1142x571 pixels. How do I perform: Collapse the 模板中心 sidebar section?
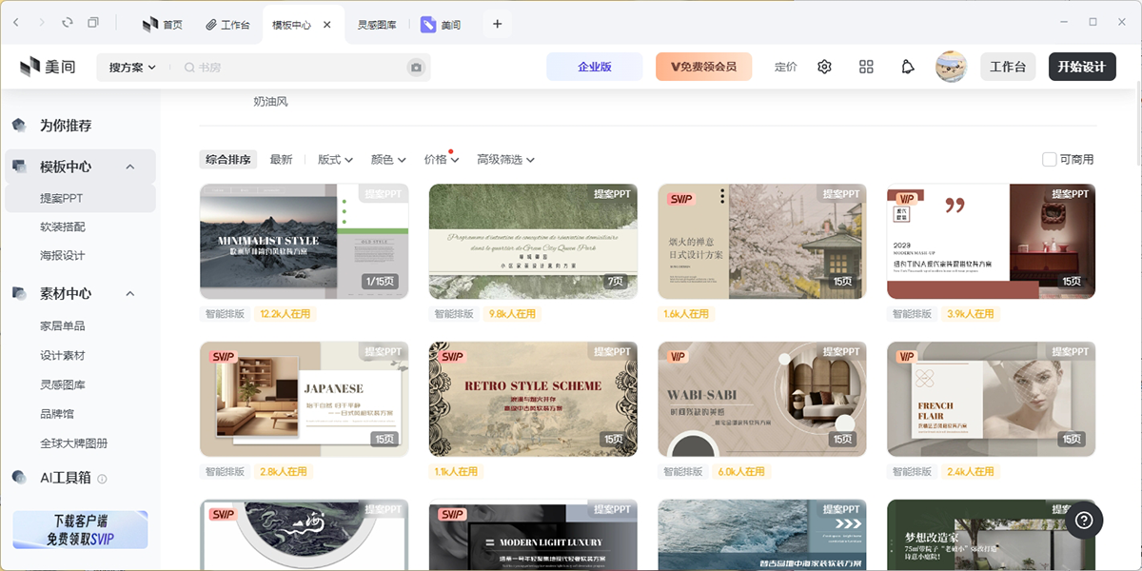click(x=130, y=167)
